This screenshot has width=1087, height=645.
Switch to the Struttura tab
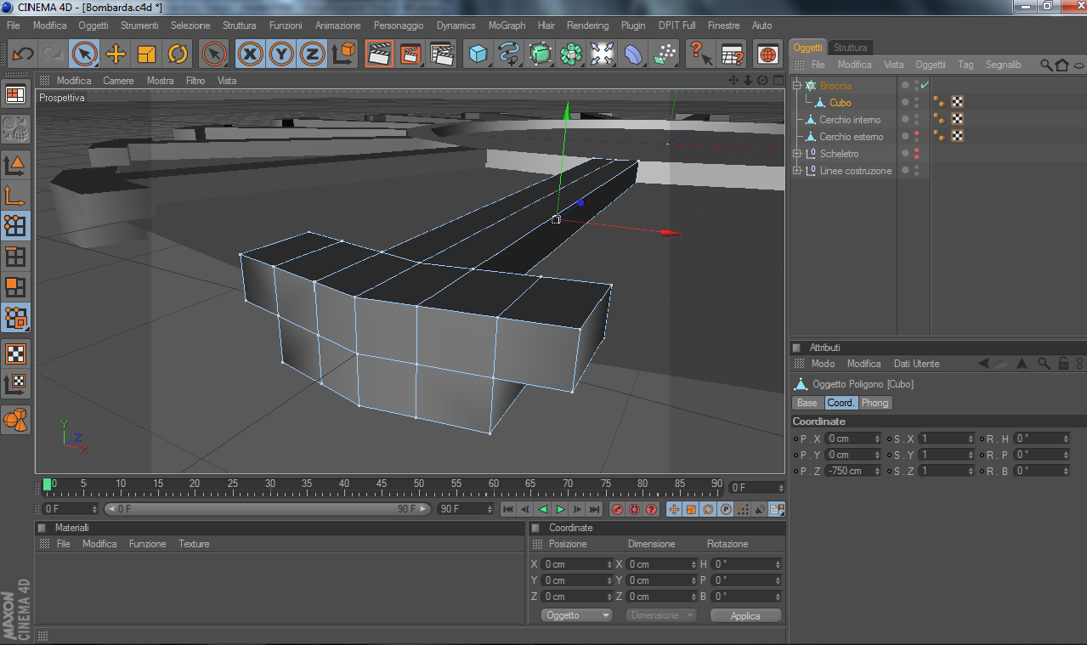(850, 48)
